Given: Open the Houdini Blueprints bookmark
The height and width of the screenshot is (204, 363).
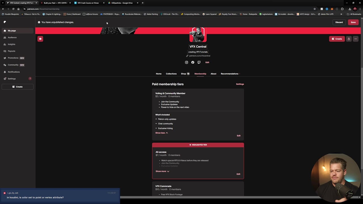Looking at the screenshot, I should [10, 14].
